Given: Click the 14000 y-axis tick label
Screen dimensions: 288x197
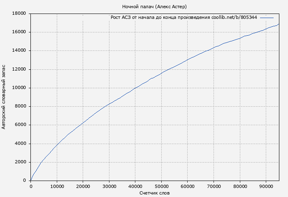Looking at the screenshot, I should [x=19, y=50].
